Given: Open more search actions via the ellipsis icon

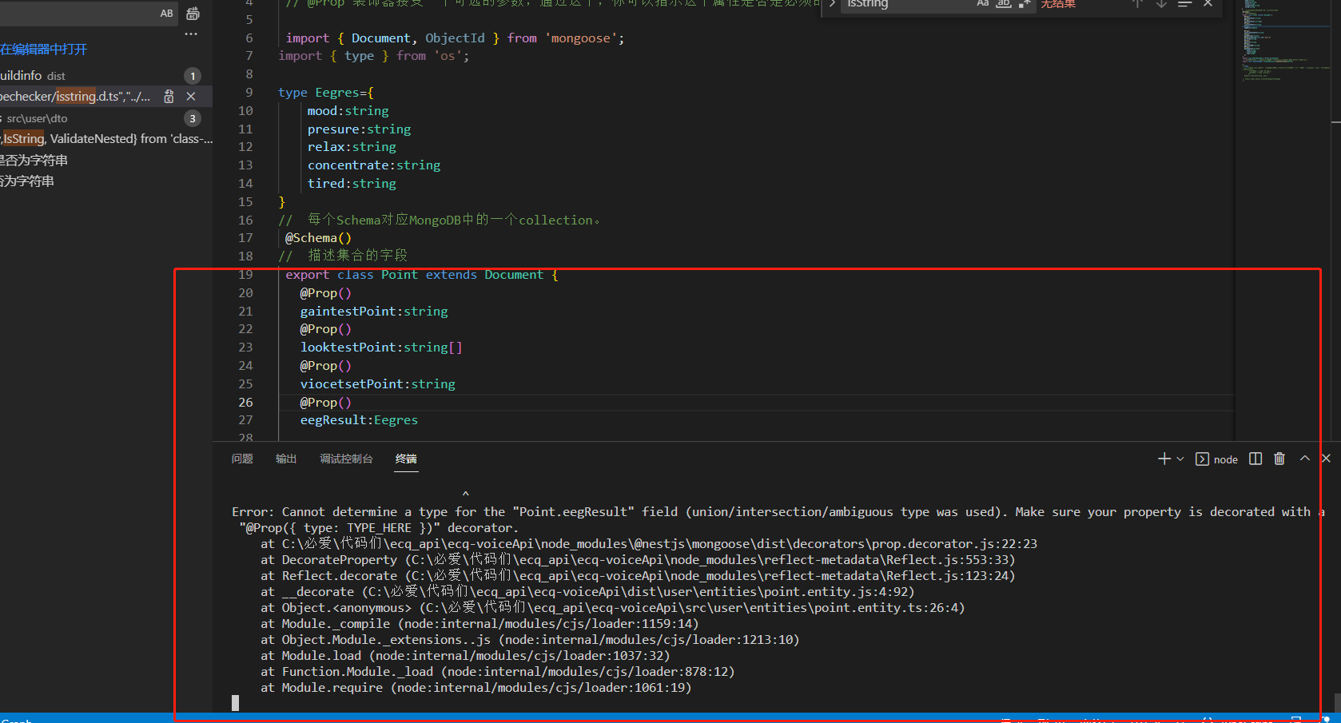Looking at the screenshot, I should coord(190,34).
